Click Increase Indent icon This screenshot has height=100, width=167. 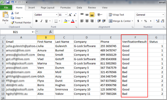104,21
